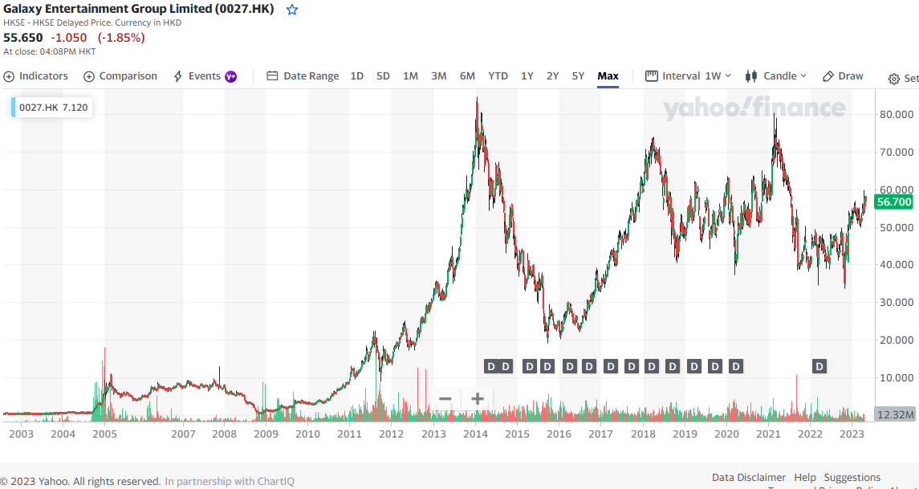The width and height of the screenshot is (919, 489).
Task: Click the Events lightning bolt icon
Action: coord(178,76)
